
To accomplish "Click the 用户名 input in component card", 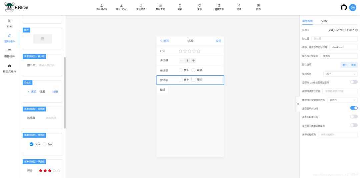I will pos(47,65).
